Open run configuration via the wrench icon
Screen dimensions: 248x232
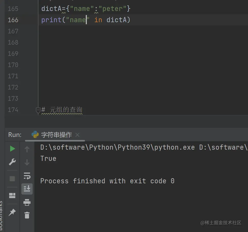point(12,162)
